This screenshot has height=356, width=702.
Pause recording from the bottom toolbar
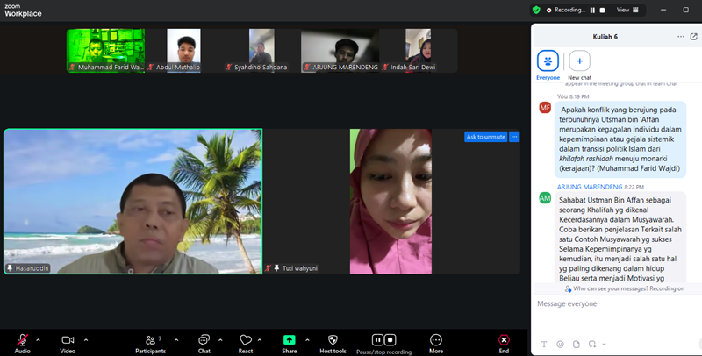pos(378,340)
